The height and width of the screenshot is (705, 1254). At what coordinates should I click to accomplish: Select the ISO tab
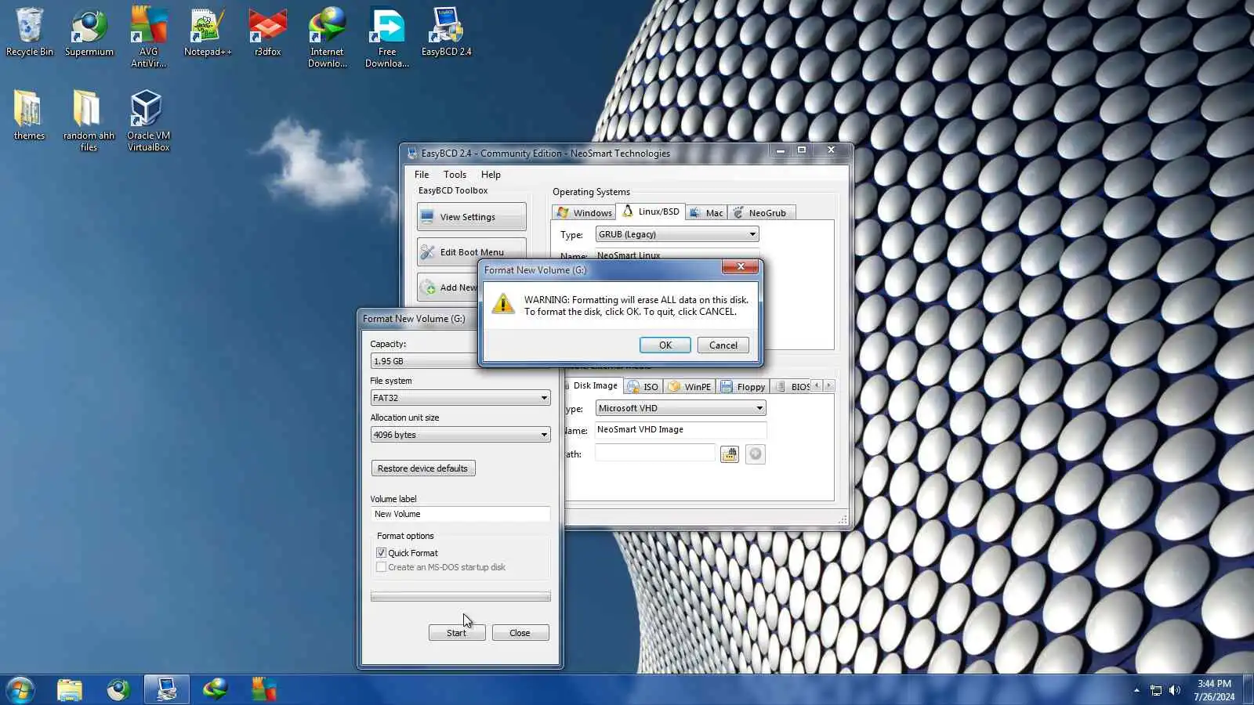coord(643,387)
